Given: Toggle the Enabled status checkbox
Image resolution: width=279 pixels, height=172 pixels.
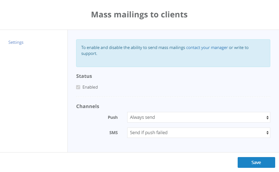Looking at the screenshot, I should pos(78,87).
